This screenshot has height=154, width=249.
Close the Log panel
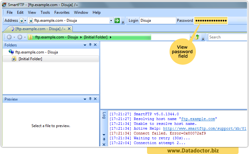104,144
